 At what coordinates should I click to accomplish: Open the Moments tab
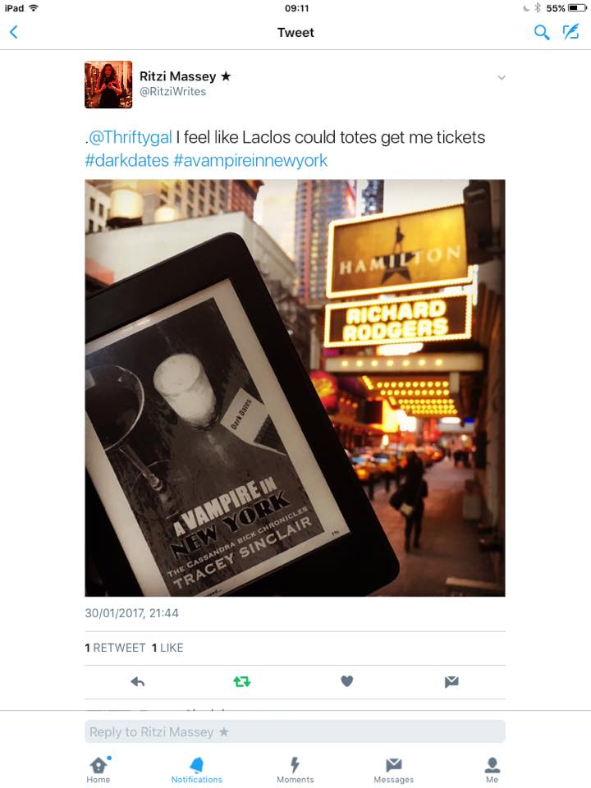pyautogui.click(x=295, y=771)
